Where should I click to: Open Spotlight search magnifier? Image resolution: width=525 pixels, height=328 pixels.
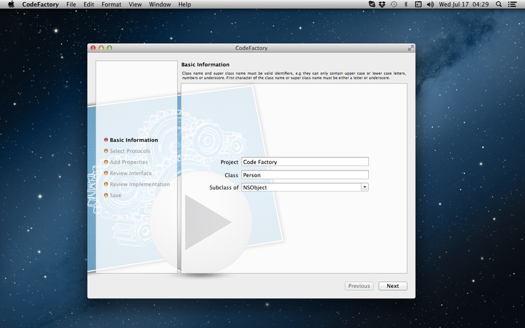499,5
